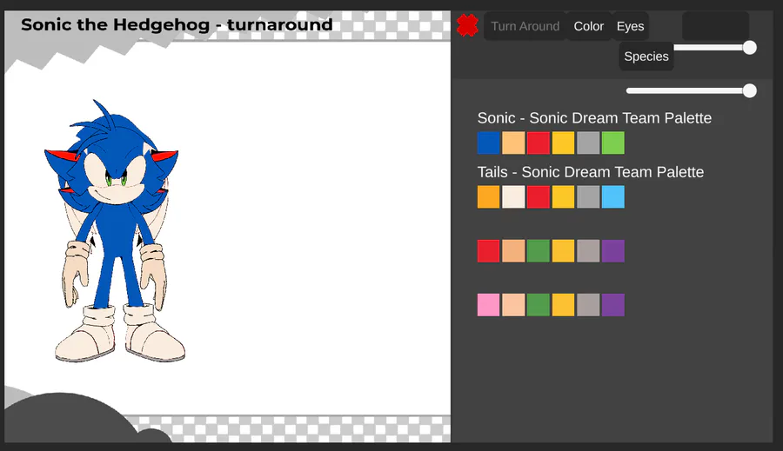Pick the tan swatch in third palette row

[x=513, y=251]
